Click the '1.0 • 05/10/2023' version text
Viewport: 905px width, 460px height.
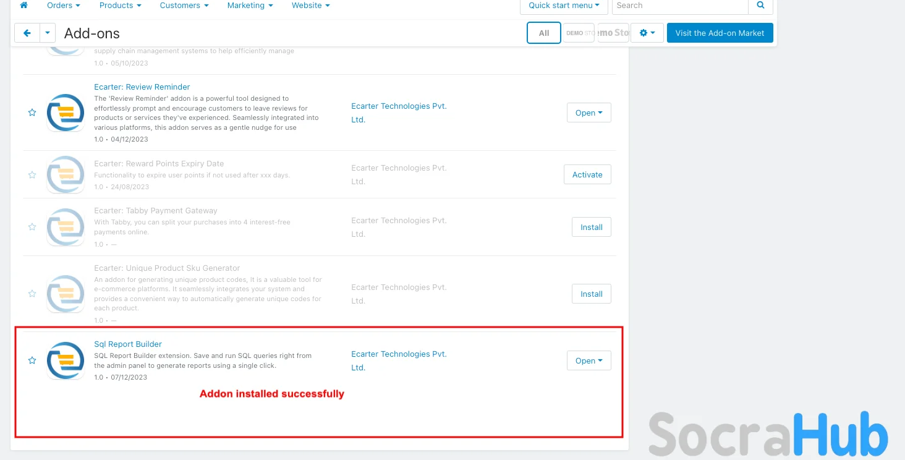121,63
